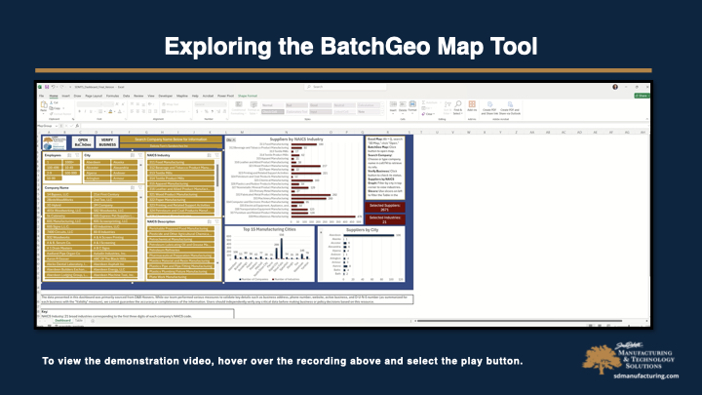Open the Dashboard sheet tab

tap(62, 321)
